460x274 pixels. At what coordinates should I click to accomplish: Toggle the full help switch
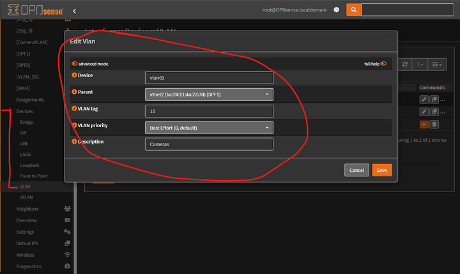[x=384, y=64]
